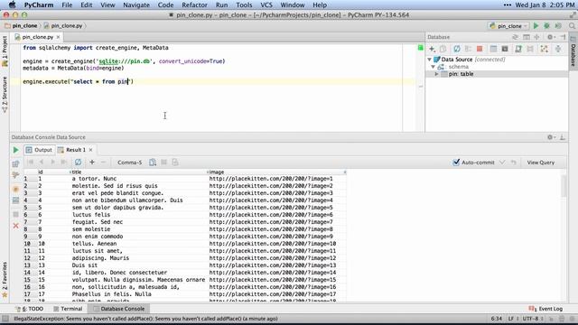Select the Result 1 tab
This screenshot has width=578, height=325.
(x=72, y=150)
